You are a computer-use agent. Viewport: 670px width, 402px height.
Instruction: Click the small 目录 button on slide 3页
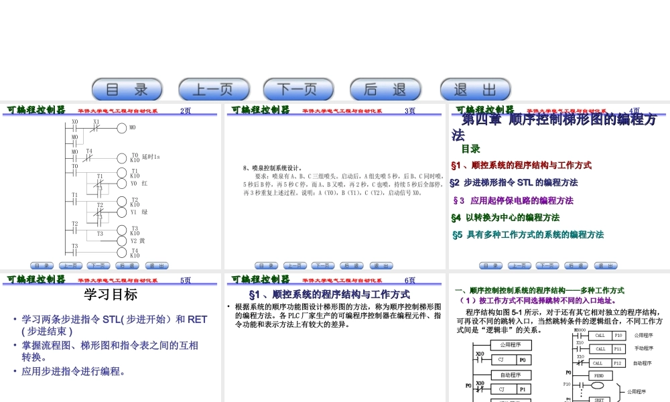pyautogui.click(x=266, y=266)
